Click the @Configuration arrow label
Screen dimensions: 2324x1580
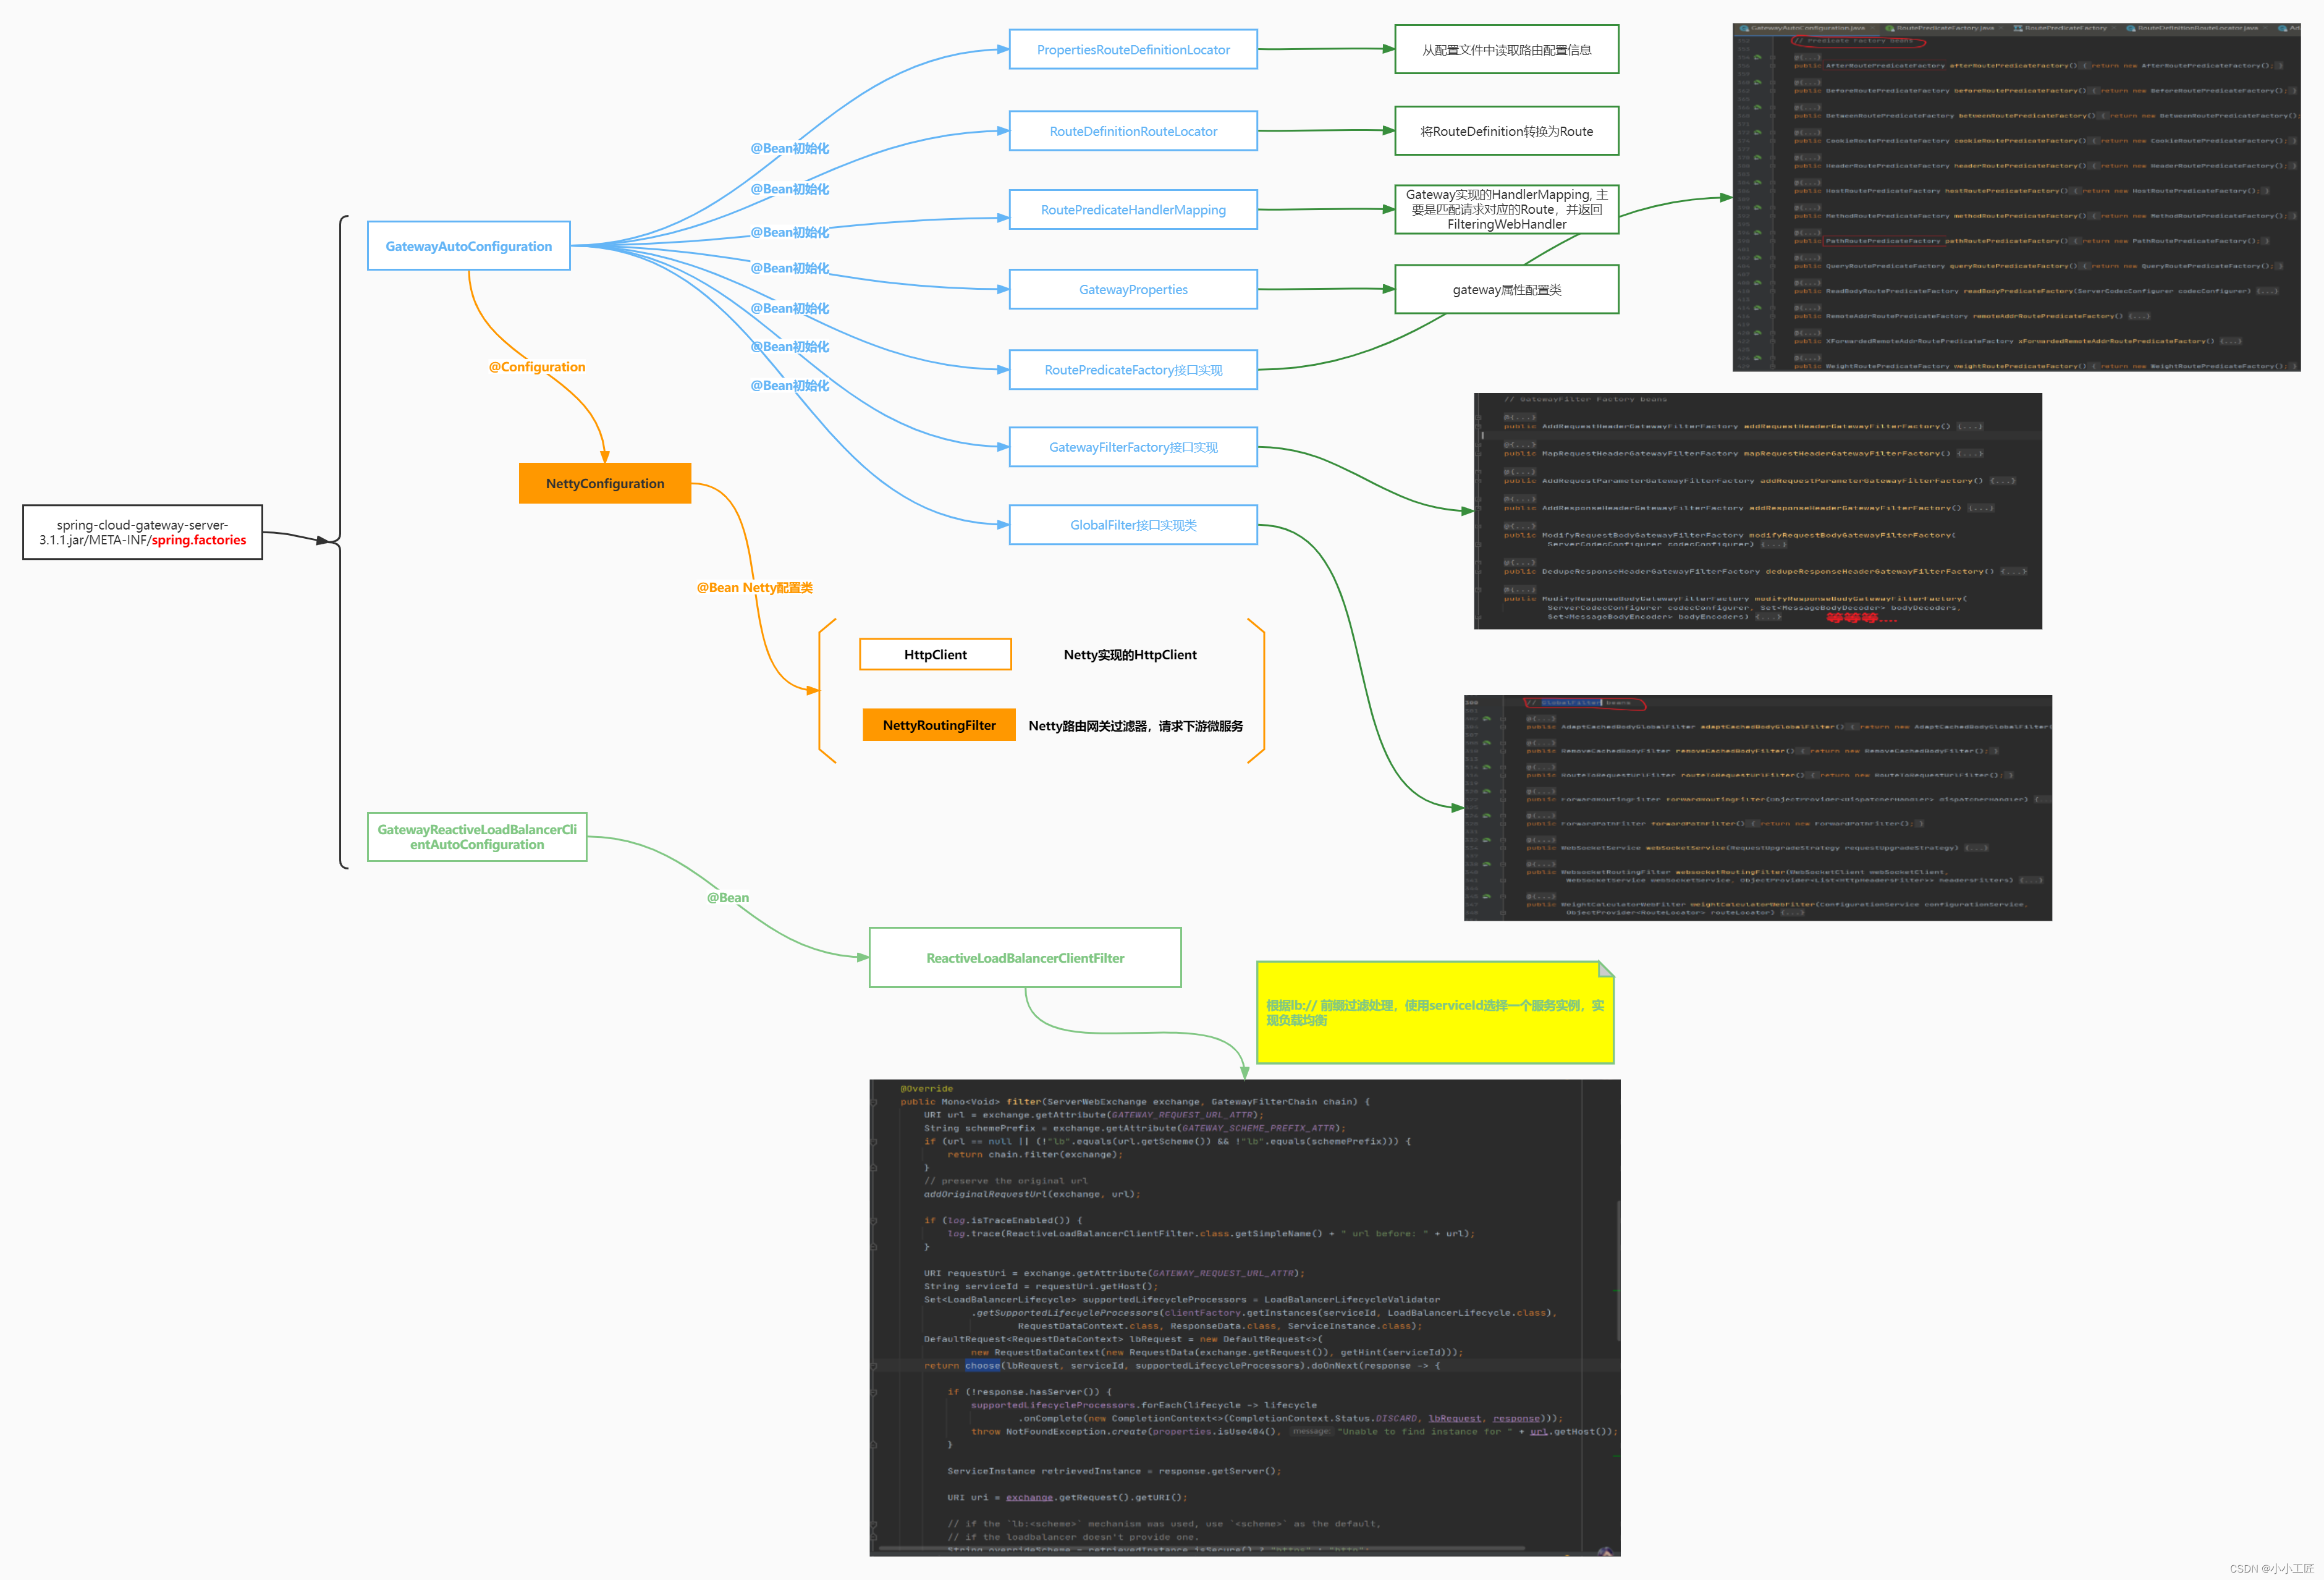click(x=537, y=367)
